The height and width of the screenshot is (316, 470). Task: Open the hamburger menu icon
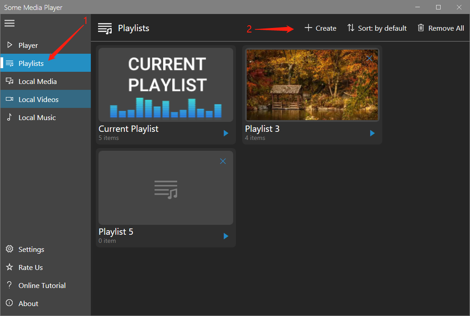(x=9, y=23)
